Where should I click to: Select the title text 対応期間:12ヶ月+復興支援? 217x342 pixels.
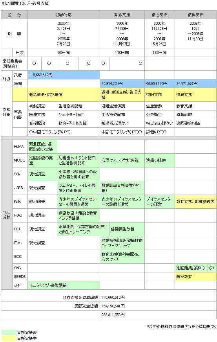[26, 4]
